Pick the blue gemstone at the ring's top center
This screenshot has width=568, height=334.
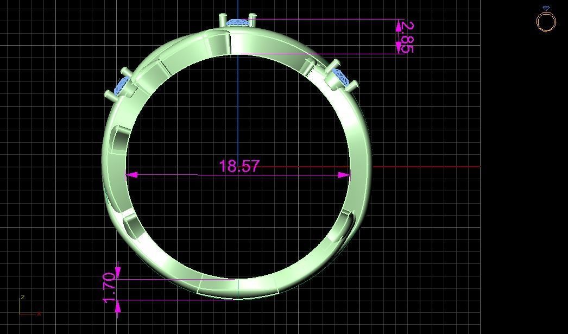(238, 22)
